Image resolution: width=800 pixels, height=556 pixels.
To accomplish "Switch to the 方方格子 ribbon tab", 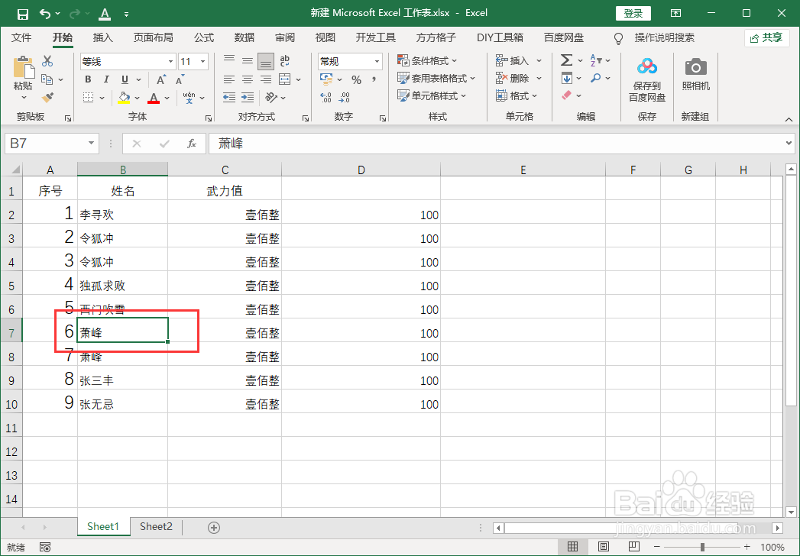I will (x=436, y=37).
